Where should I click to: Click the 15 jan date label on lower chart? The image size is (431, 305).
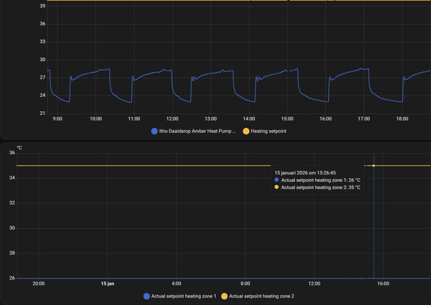click(107, 283)
